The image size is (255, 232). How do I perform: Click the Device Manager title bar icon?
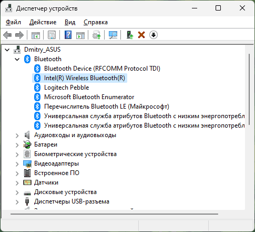[8, 8]
